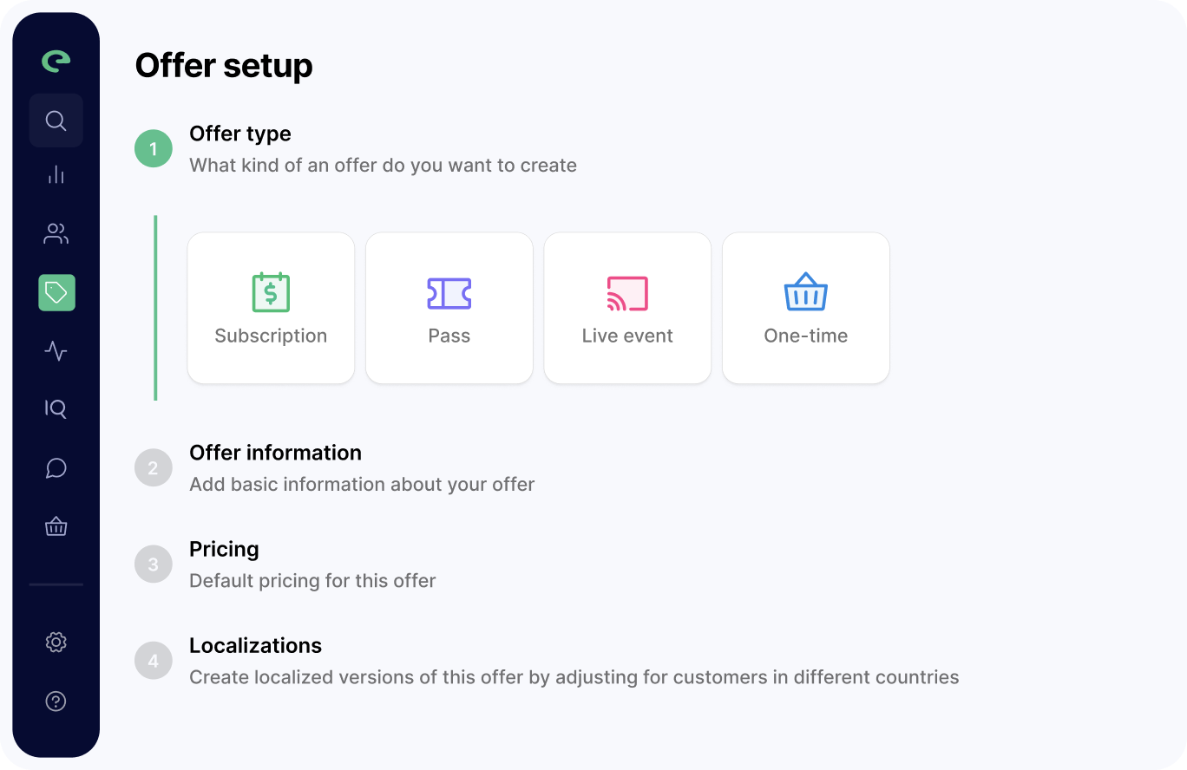The height and width of the screenshot is (770, 1187).
Task: Click the help question mark icon
Action: point(56,701)
